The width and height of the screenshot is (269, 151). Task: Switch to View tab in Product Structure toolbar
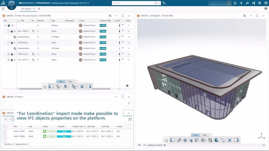[x=61, y=81]
